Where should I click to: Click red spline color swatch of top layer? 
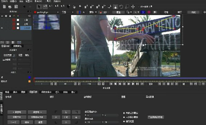(14, 20)
